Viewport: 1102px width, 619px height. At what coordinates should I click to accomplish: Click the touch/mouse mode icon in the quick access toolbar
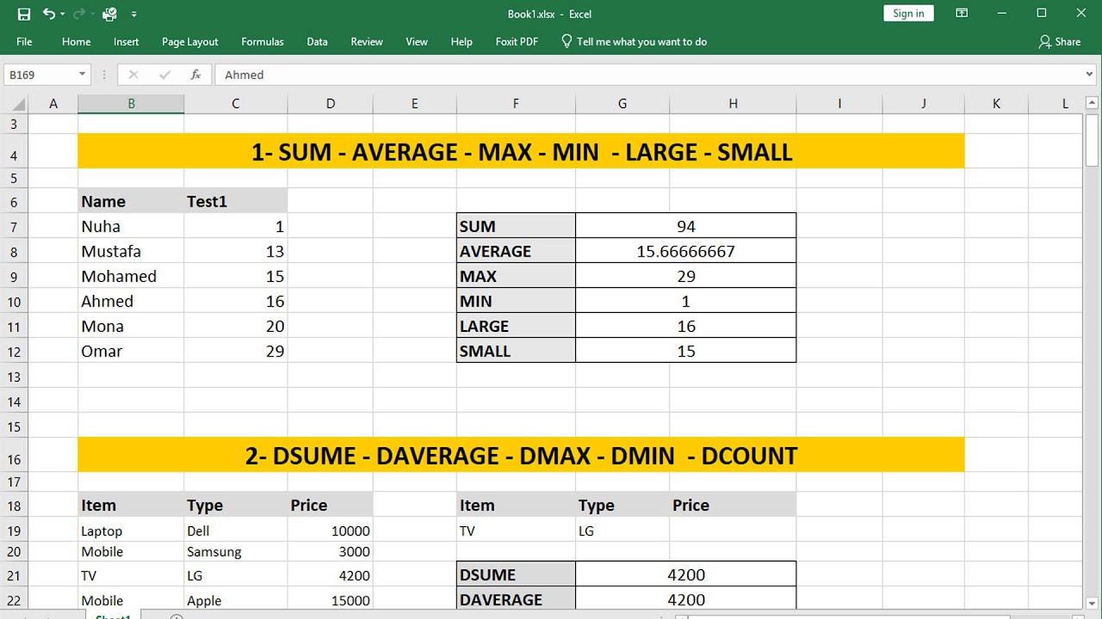point(109,14)
